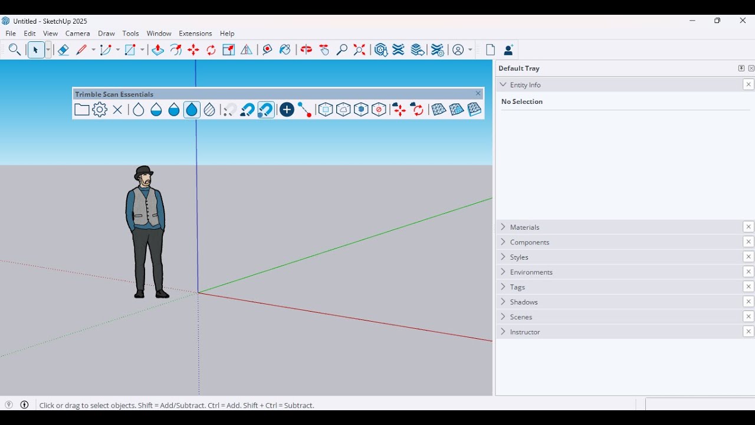Choose the Move tool
Screen dimensions: 755x425
point(193,50)
